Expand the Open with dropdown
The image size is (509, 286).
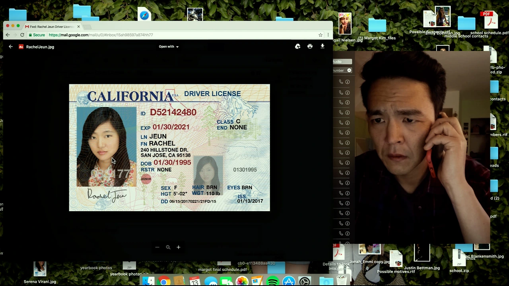(169, 47)
